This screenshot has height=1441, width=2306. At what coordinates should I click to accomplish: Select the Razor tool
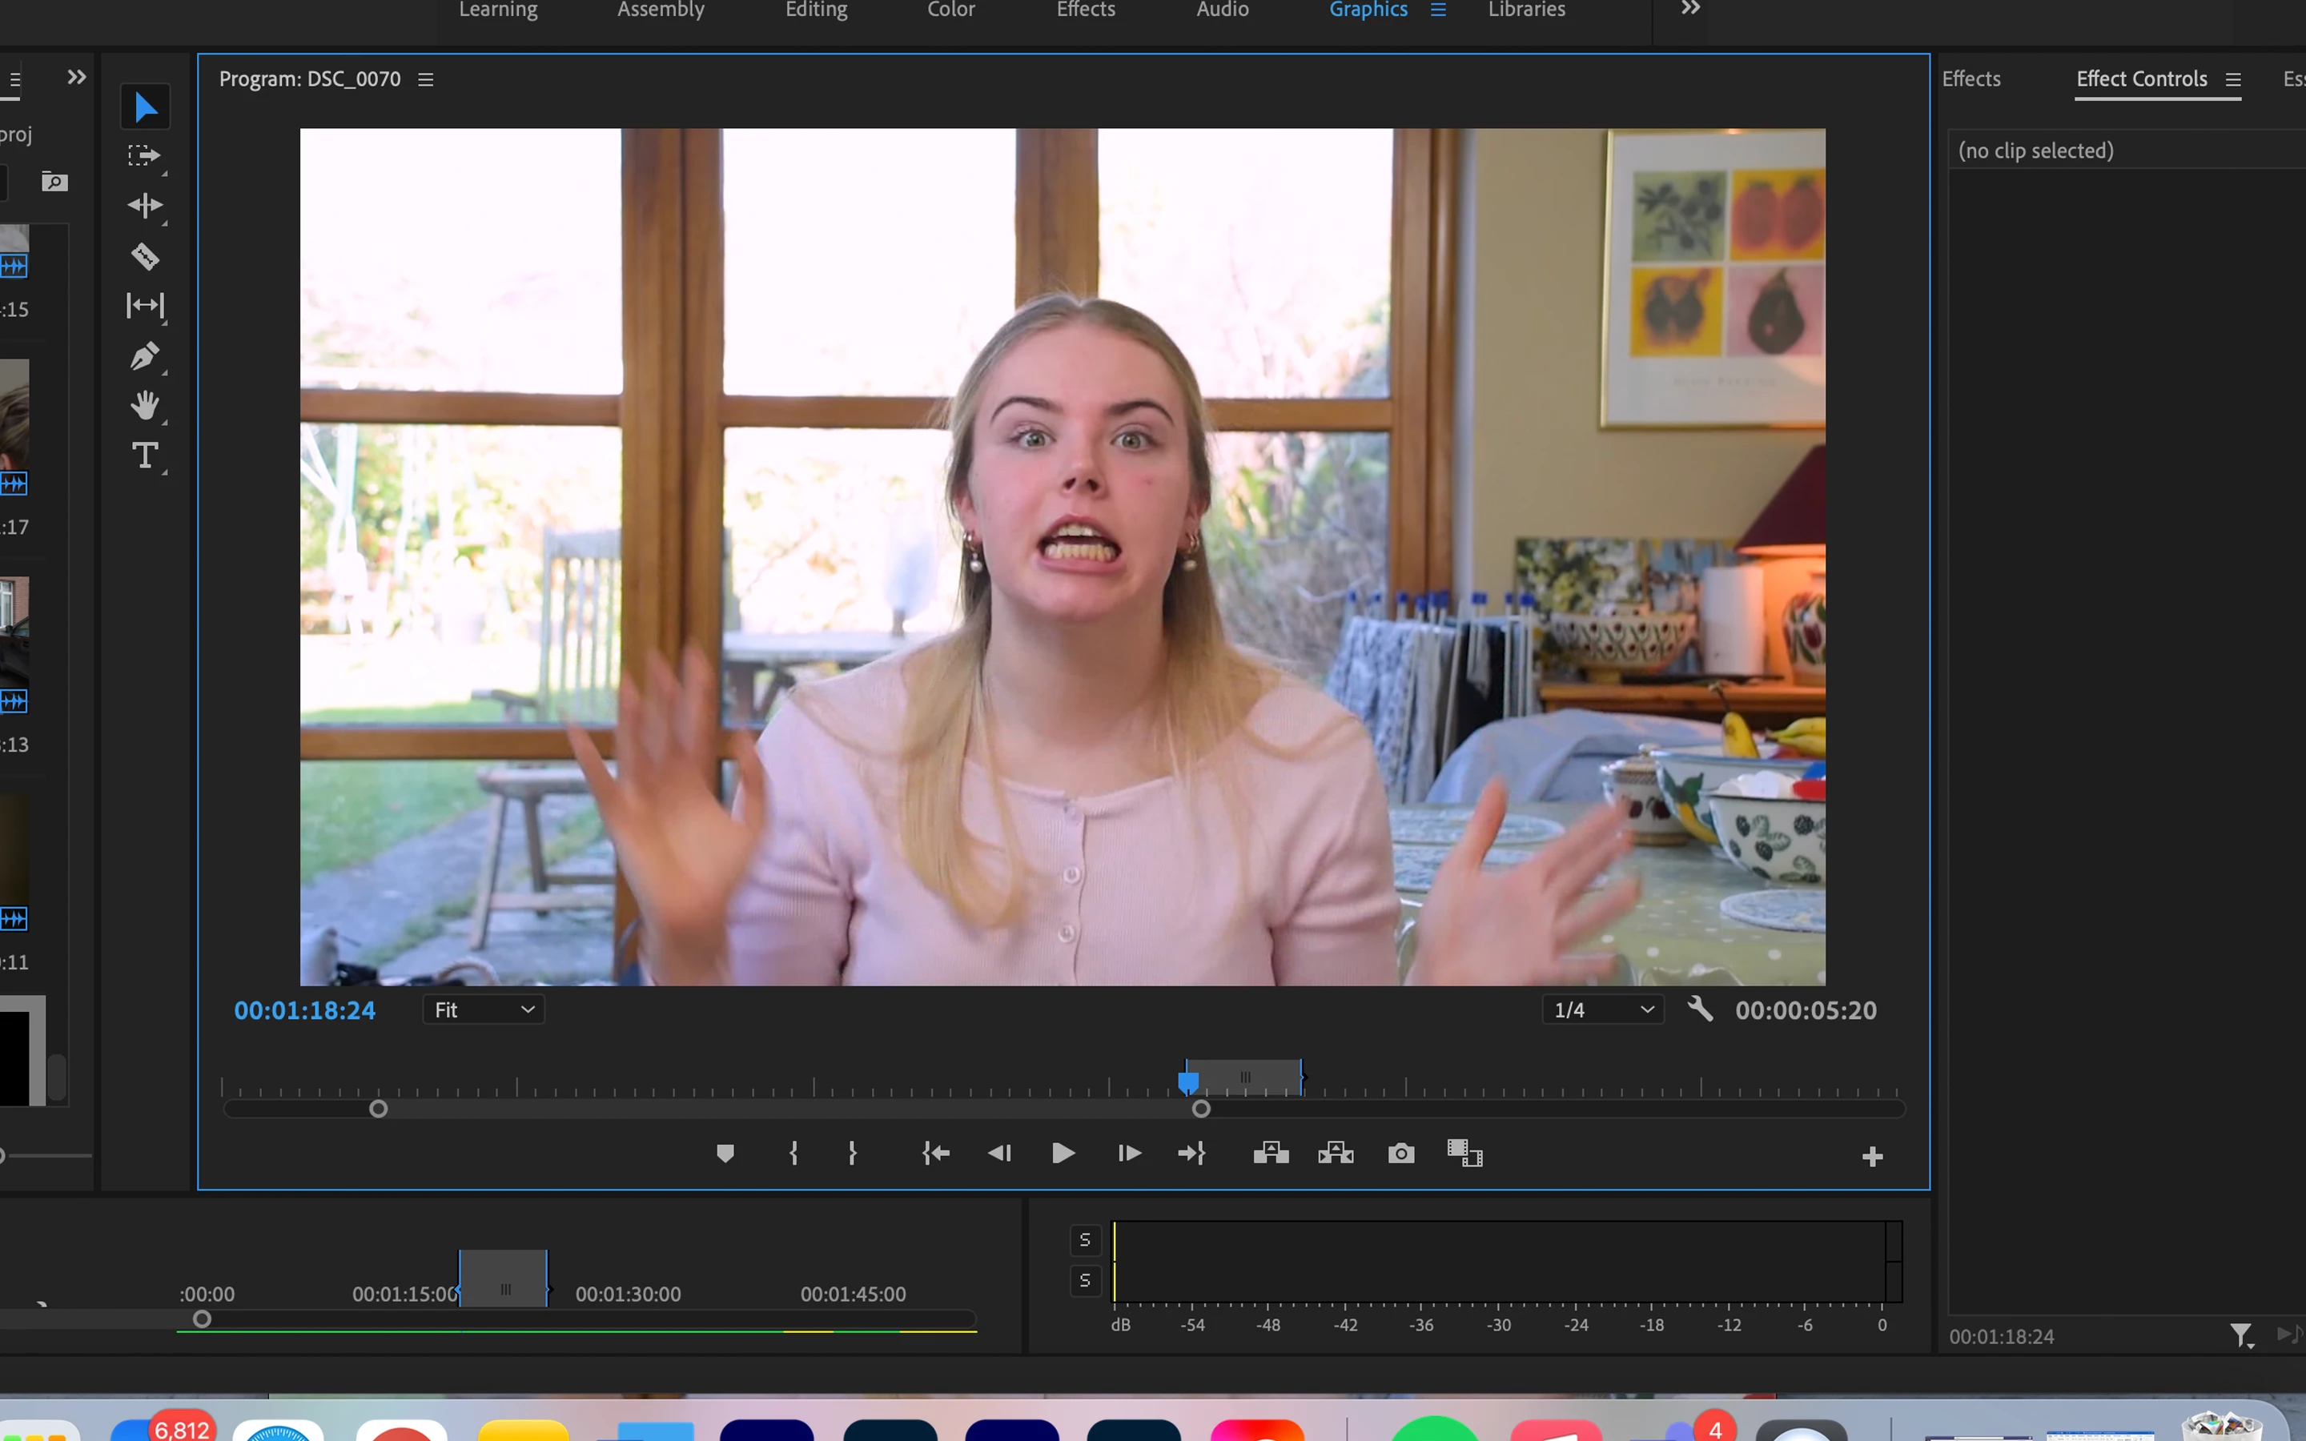tap(145, 256)
